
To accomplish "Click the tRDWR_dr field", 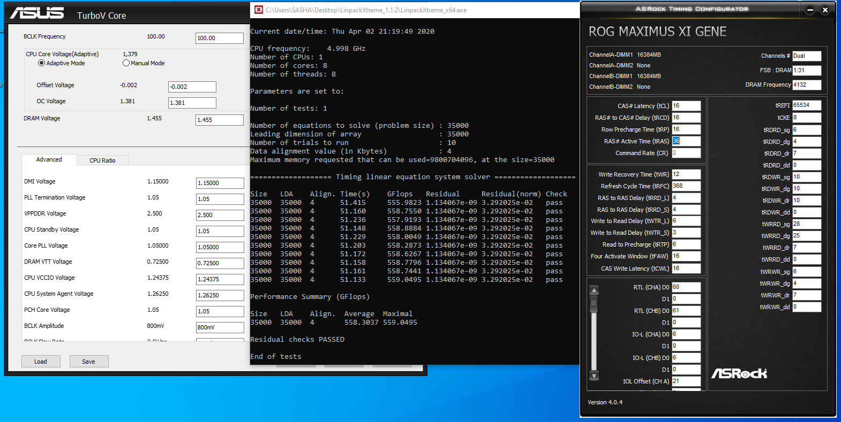I will [807, 201].
